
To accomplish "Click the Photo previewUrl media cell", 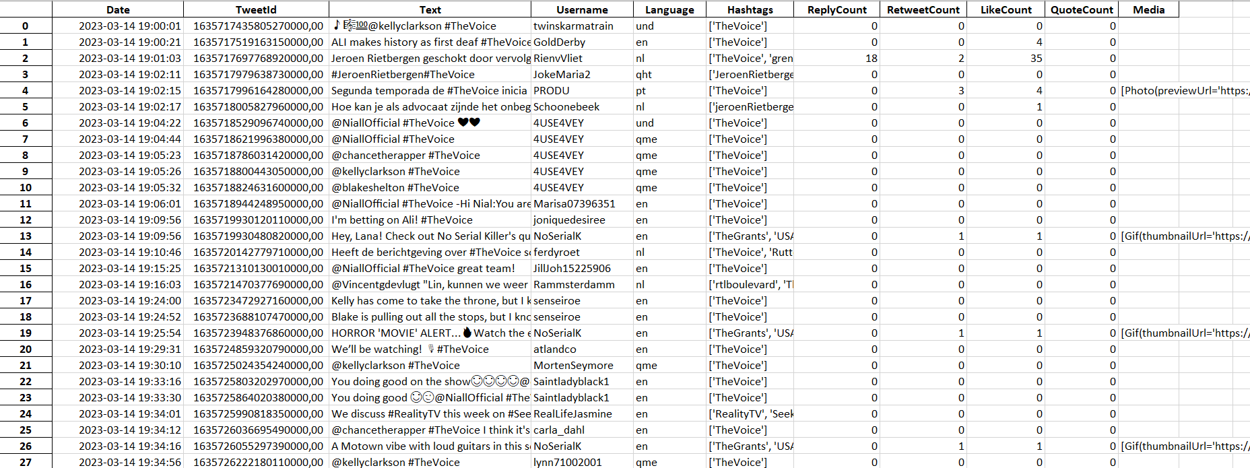I will point(1184,90).
